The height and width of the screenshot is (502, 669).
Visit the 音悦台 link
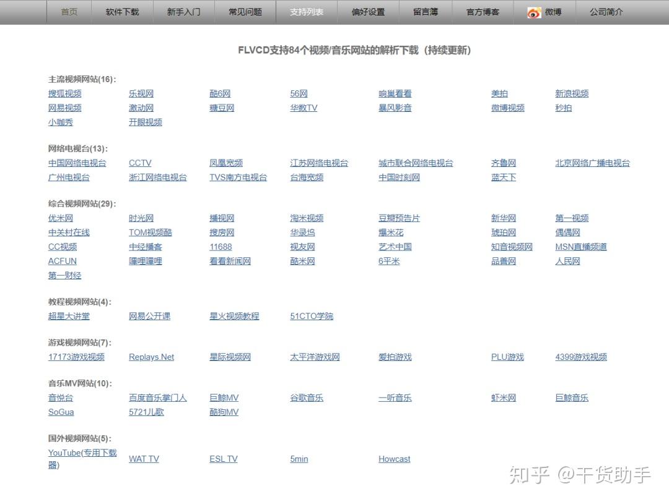pyautogui.click(x=60, y=398)
